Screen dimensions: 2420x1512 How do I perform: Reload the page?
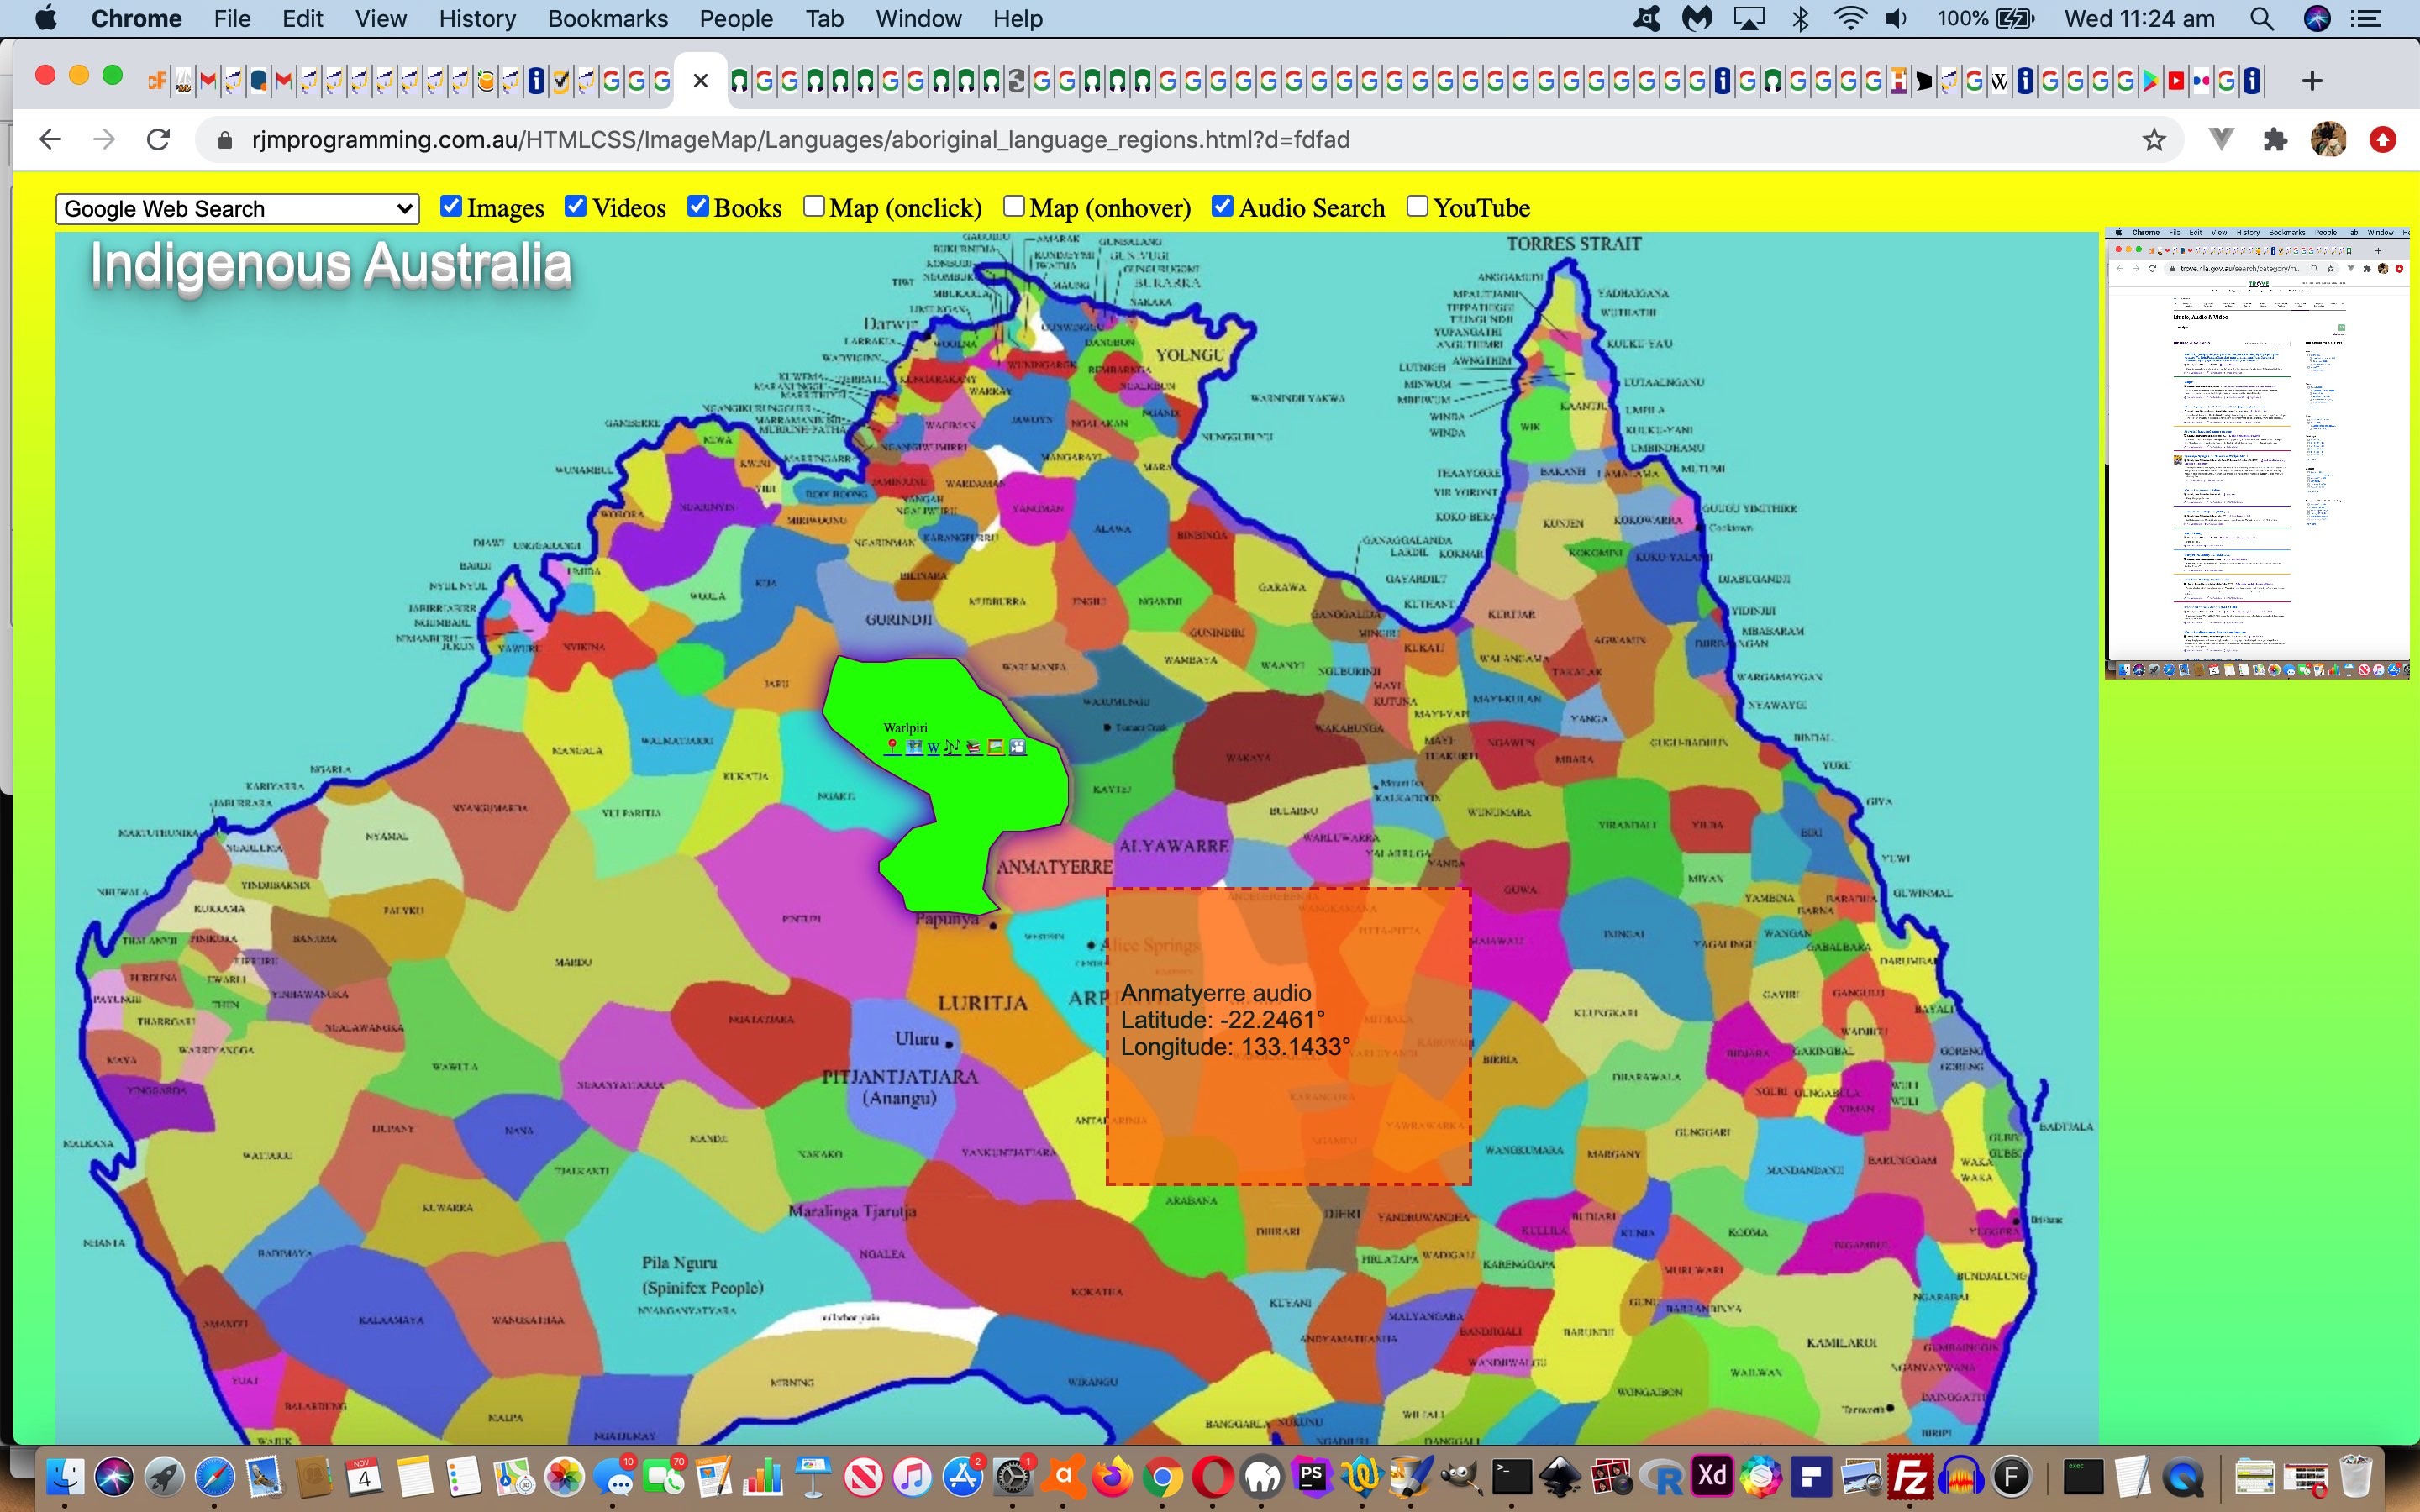point(158,140)
